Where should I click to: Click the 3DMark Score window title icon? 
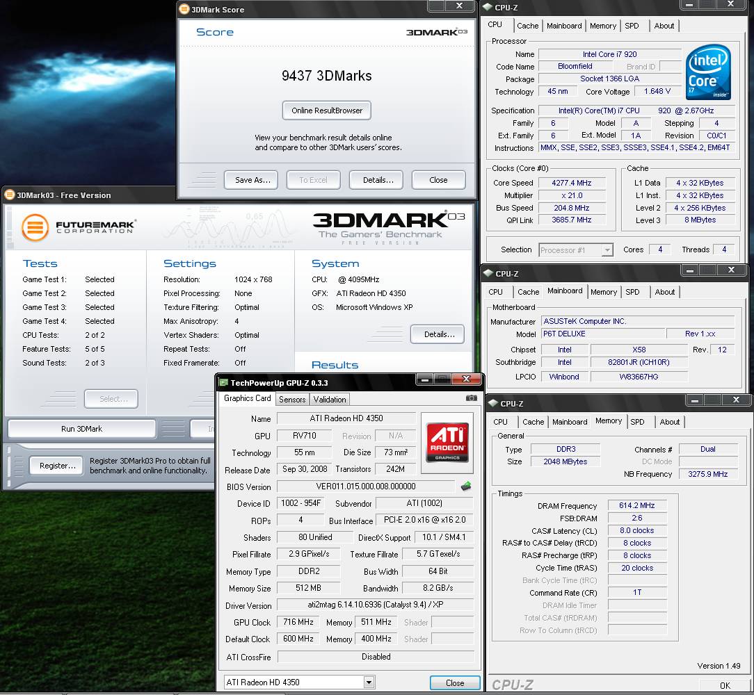184,8
